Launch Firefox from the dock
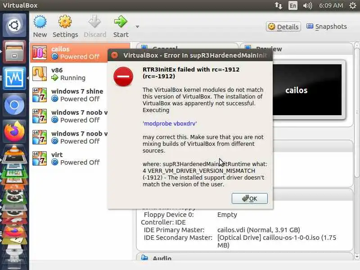This screenshot has width=360, height=270. click(14, 131)
